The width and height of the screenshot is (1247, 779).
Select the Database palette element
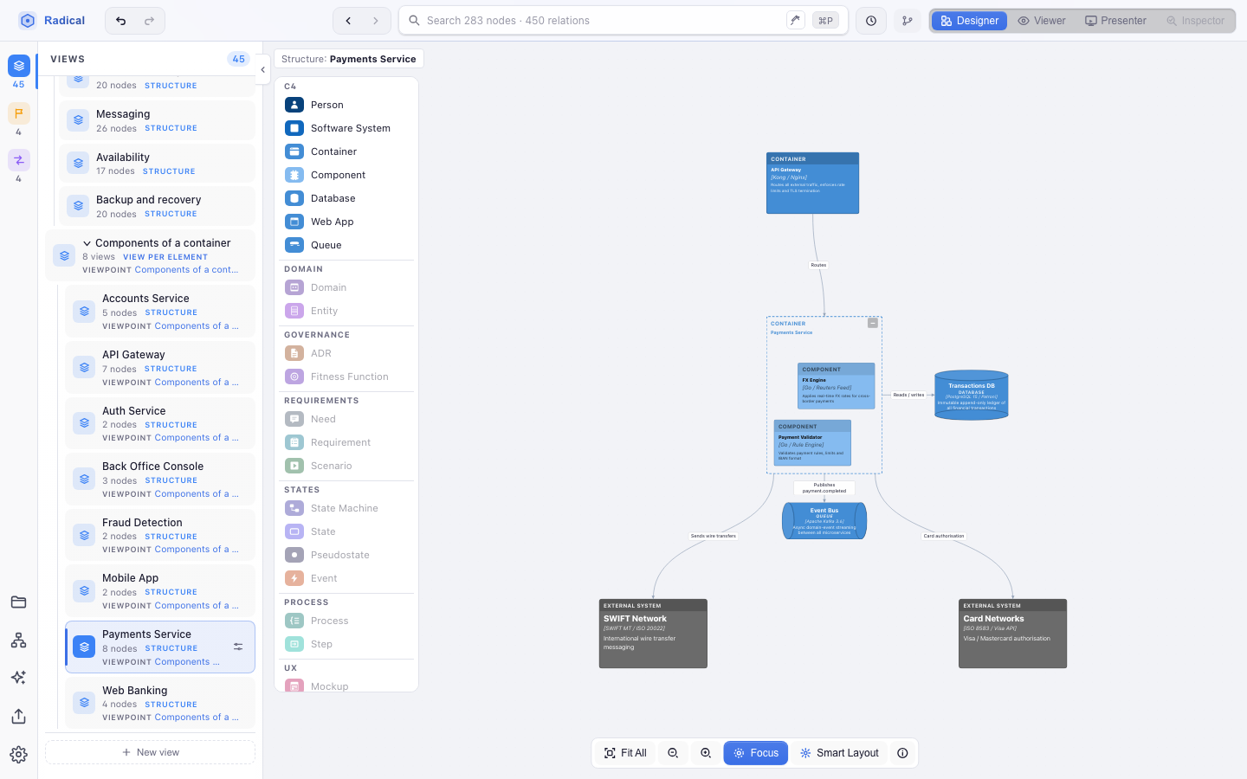(346, 198)
